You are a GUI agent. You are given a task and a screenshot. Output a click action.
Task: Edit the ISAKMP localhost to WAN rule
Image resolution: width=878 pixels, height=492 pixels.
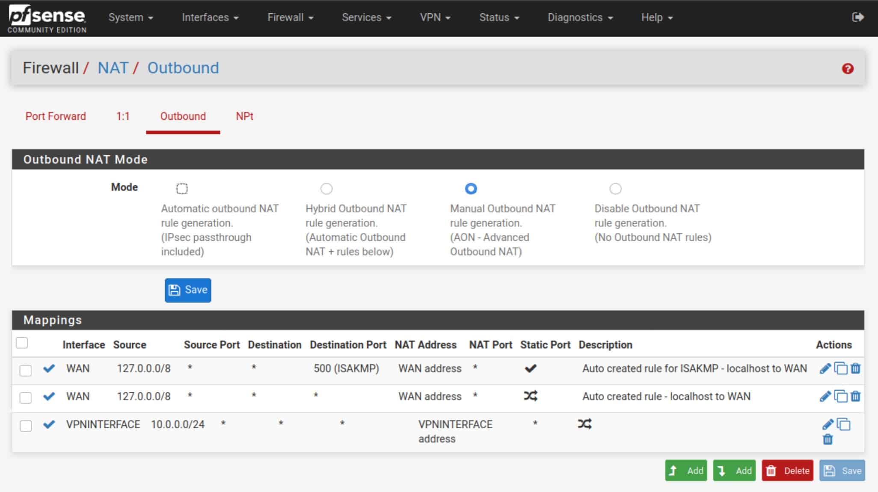click(825, 368)
